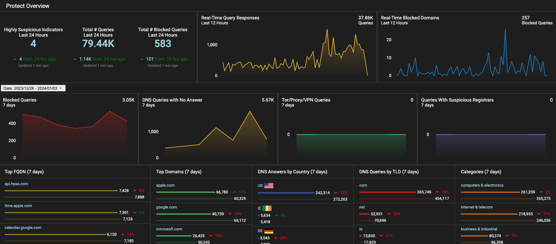556x244 pixels.
Task: Click the Ireland flag icon
Action: click(x=267, y=208)
